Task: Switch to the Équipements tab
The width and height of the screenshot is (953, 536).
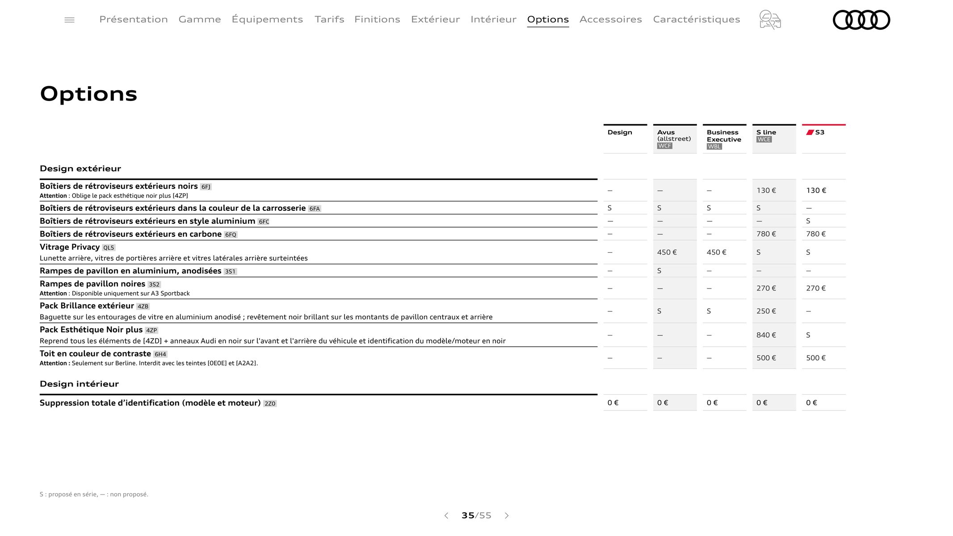Action: tap(267, 19)
